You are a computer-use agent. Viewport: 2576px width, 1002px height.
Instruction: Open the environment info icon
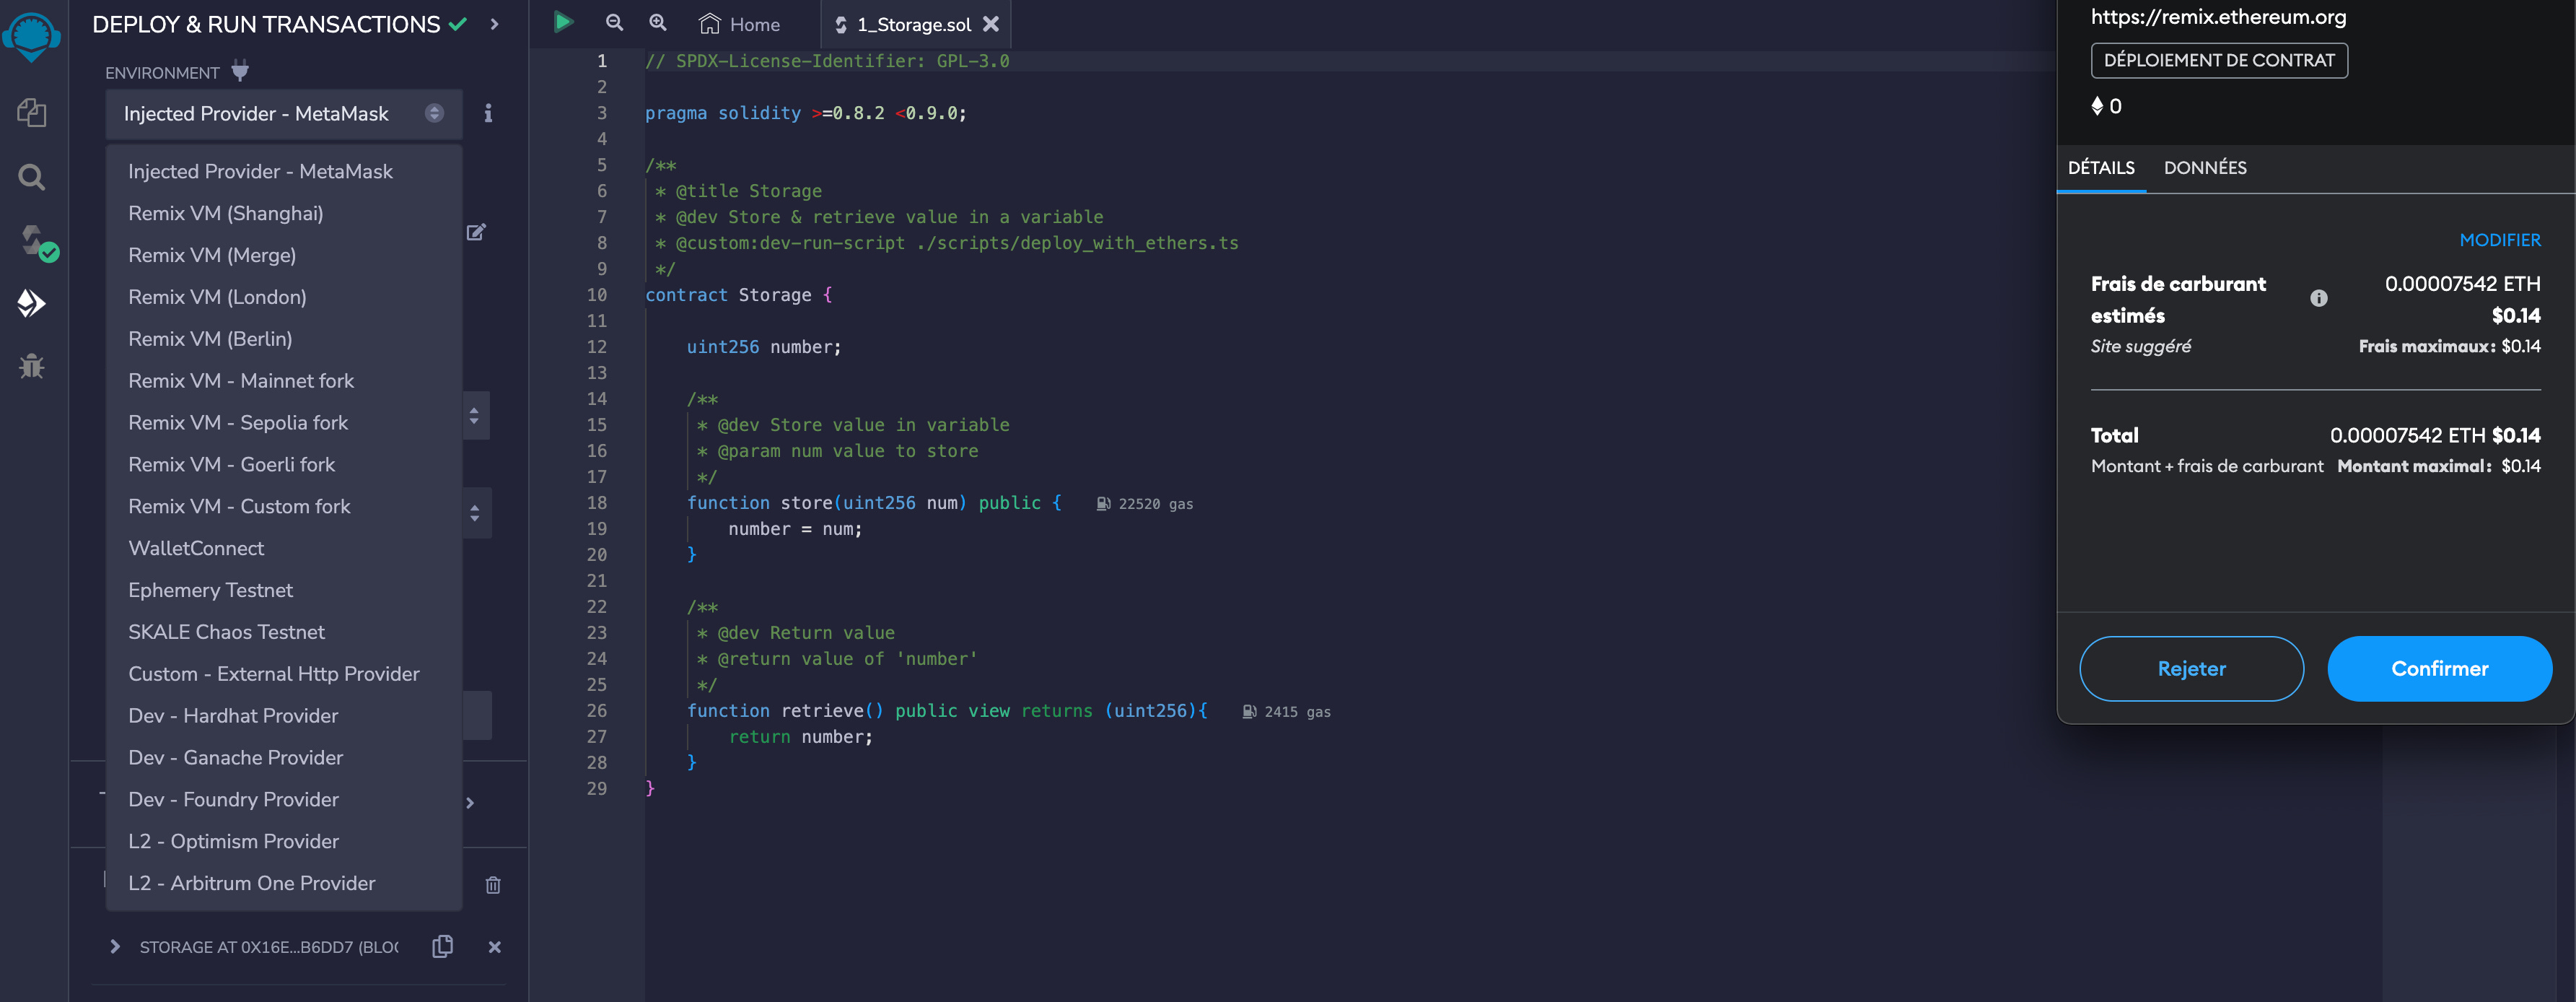488,113
